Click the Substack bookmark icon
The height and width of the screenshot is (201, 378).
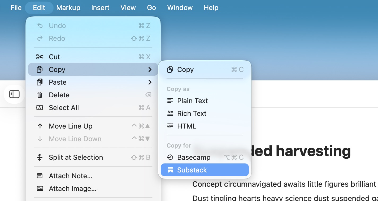(170, 170)
